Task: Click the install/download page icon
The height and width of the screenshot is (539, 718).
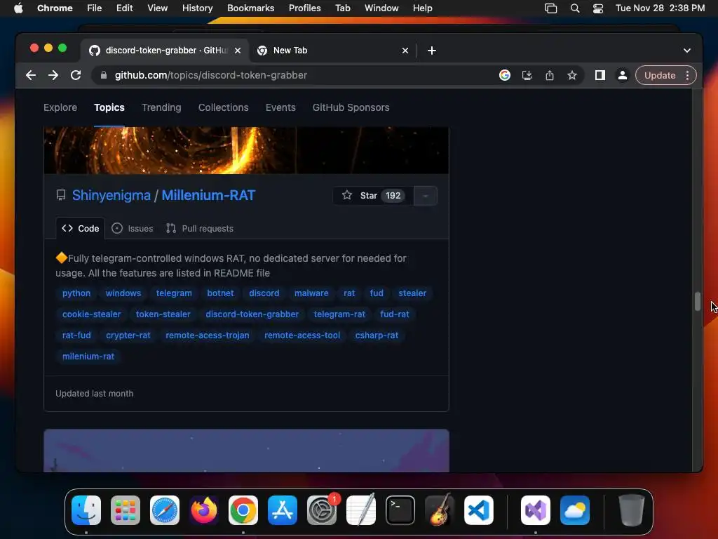Action: tap(527, 75)
